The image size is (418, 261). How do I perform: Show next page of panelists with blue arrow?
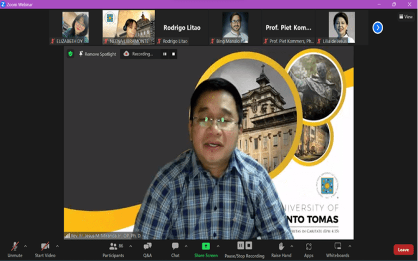[x=378, y=28]
